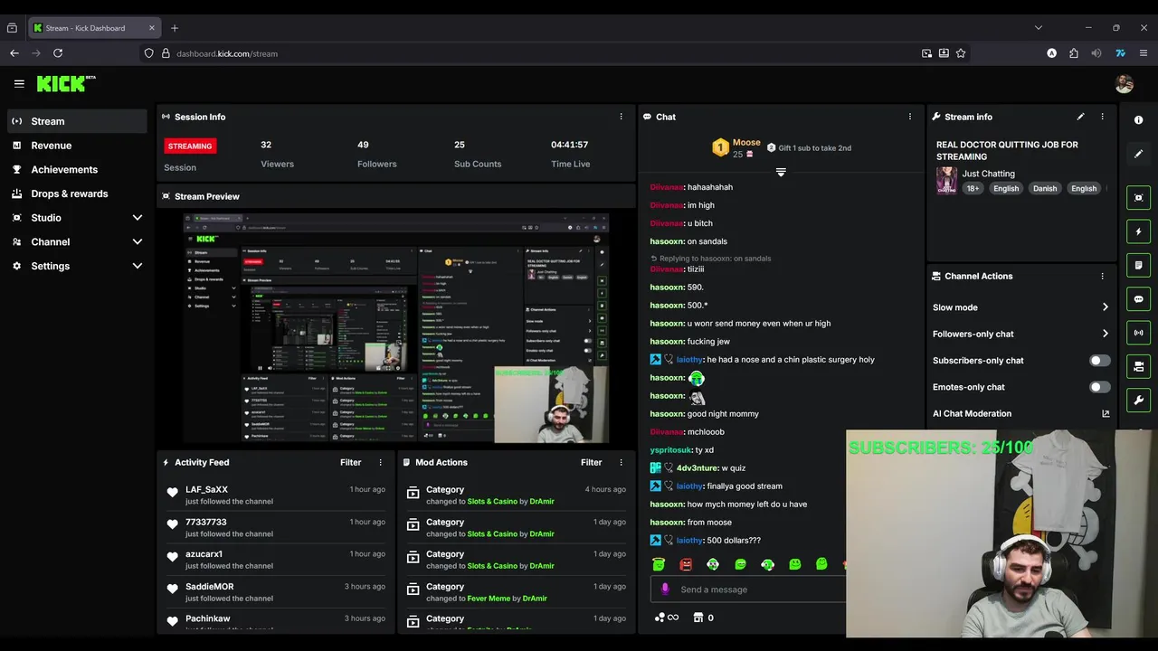Toggle the chat bubble widget icon
The width and height of the screenshot is (1158, 651).
coord(1138,299)
